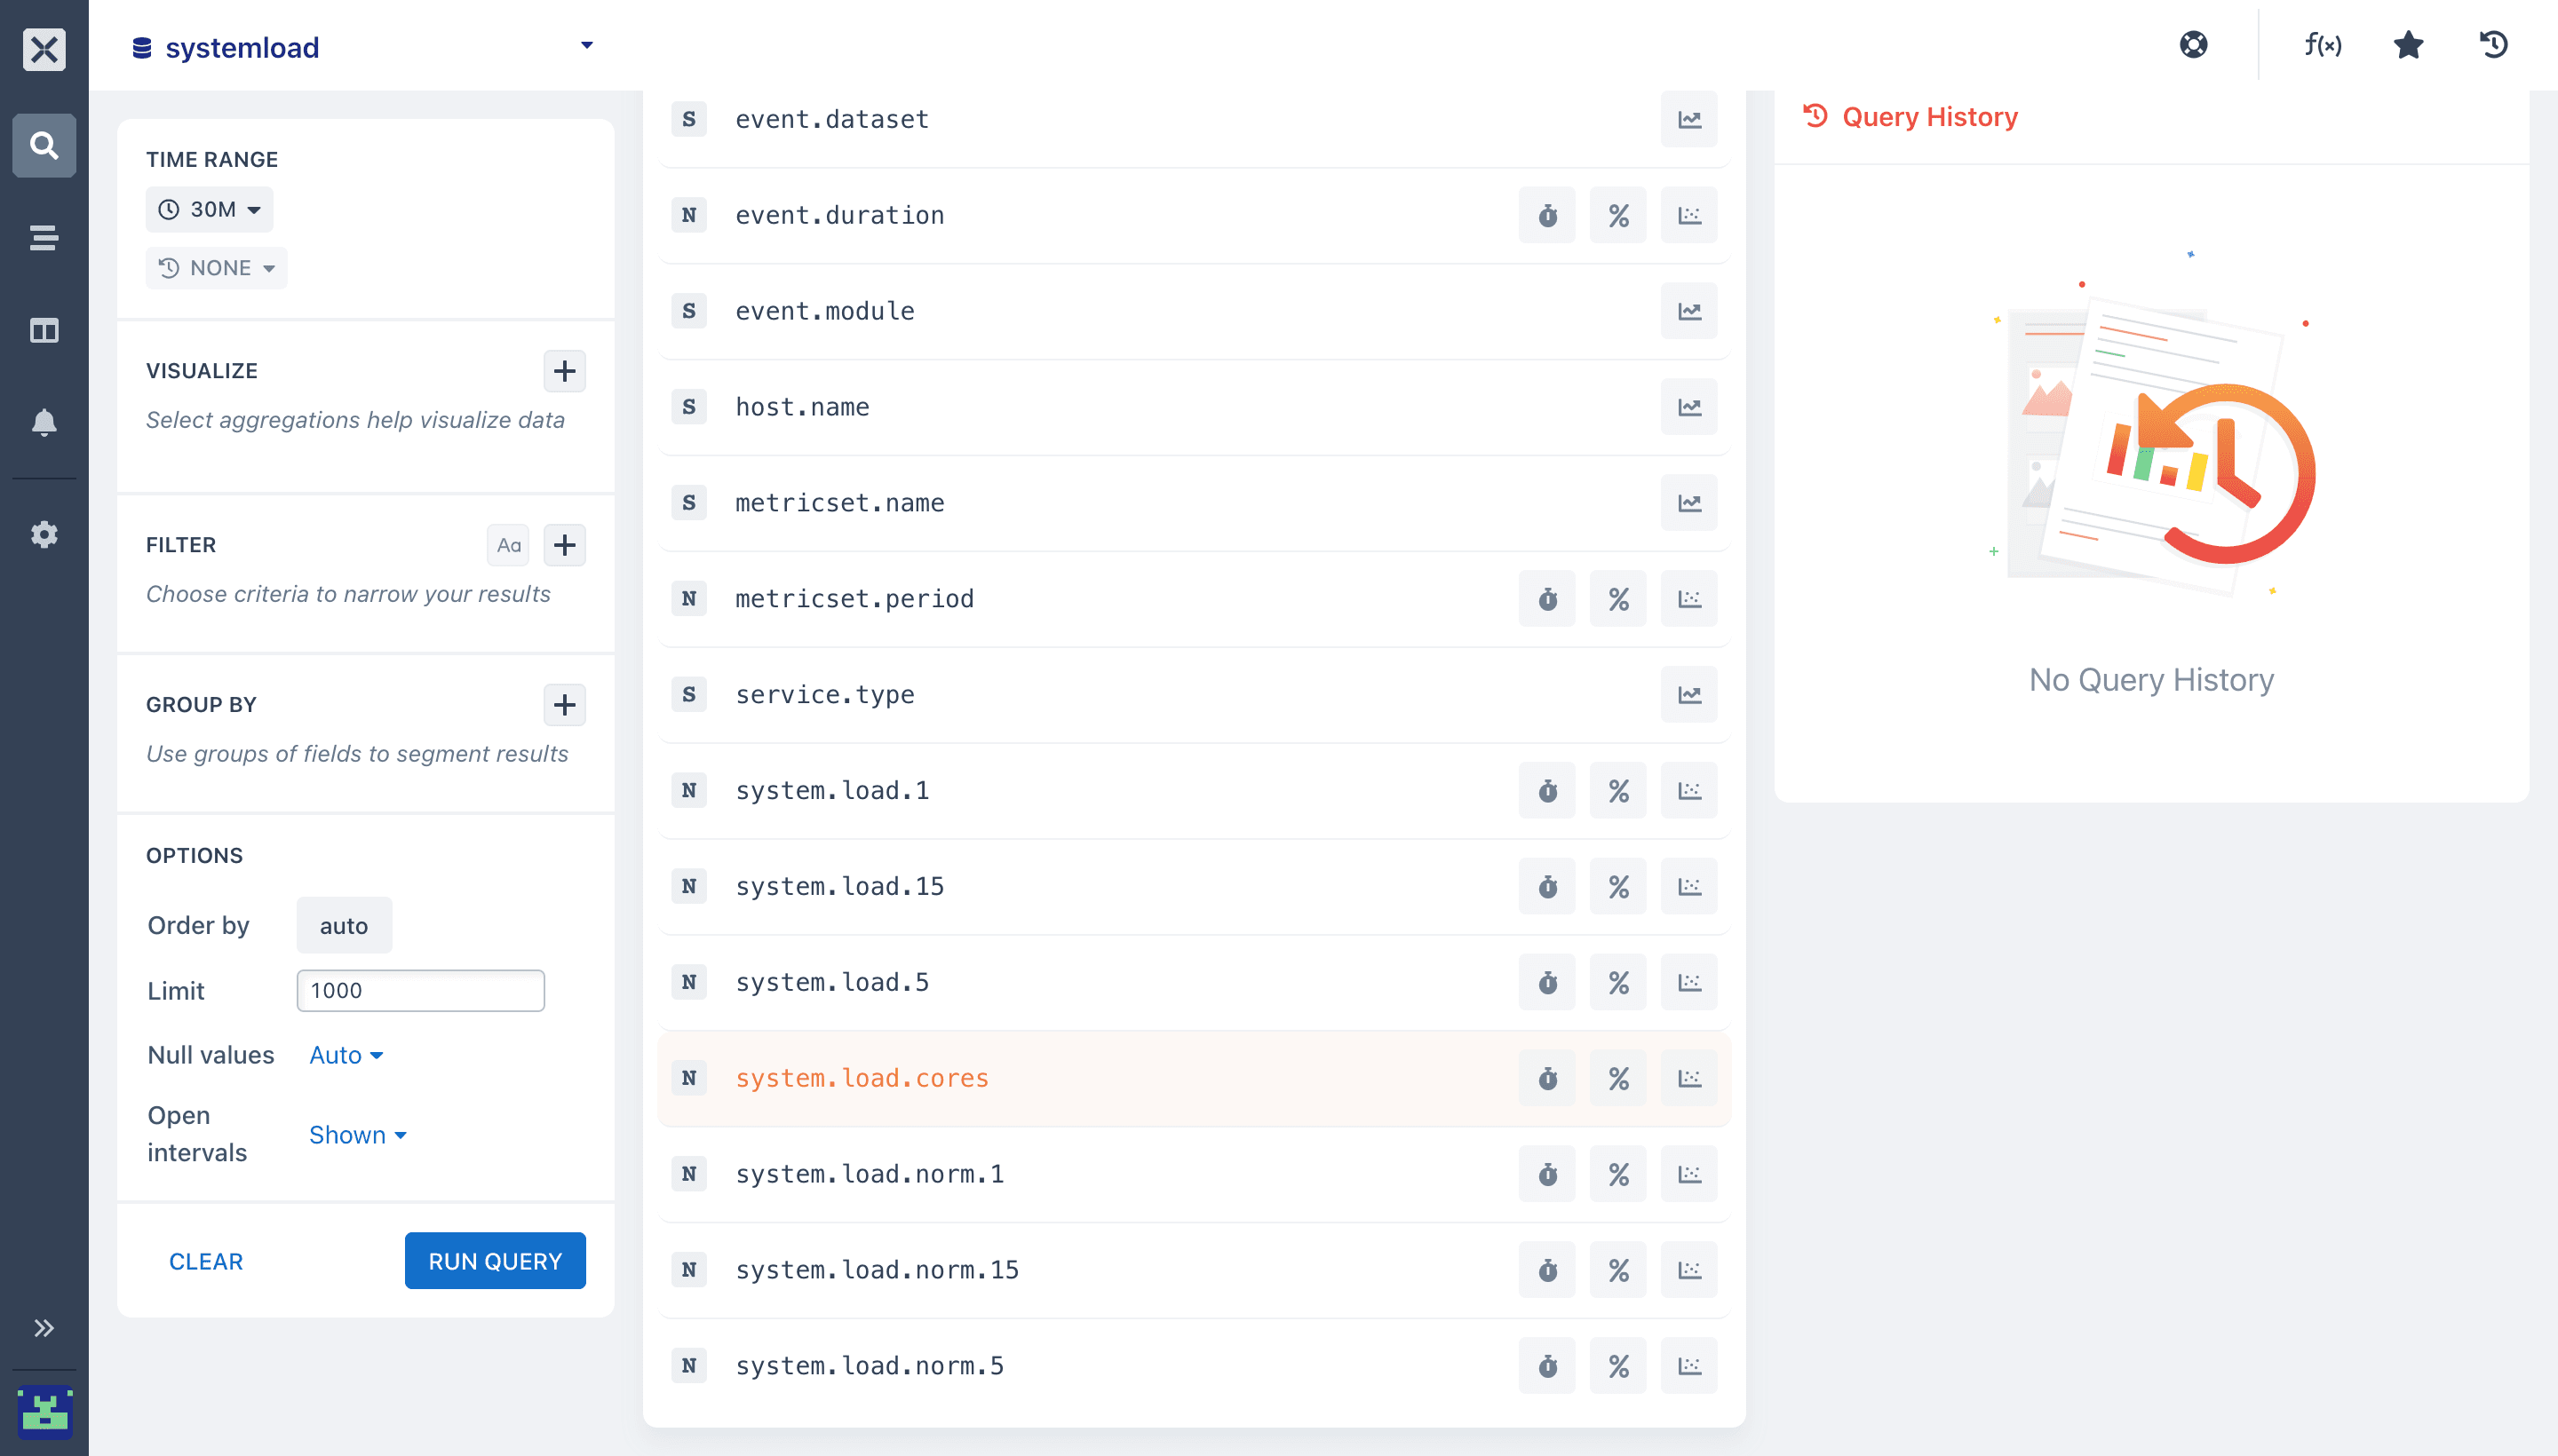The width and height of the screenshot is (2558, 1456).
Task: Click the chart icon for host.name
Action: (1688, 407)
